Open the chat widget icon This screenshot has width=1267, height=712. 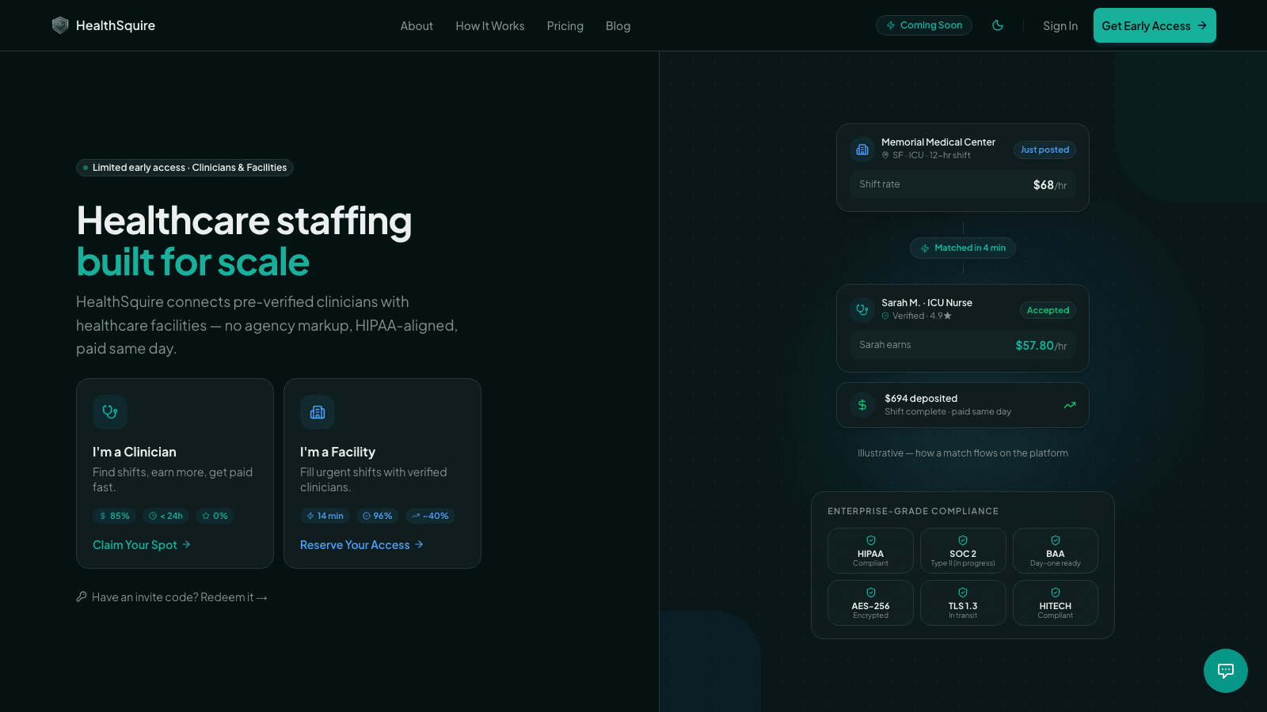coord(1226,671)
